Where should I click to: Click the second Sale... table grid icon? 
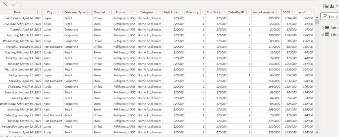pos(327,34)
